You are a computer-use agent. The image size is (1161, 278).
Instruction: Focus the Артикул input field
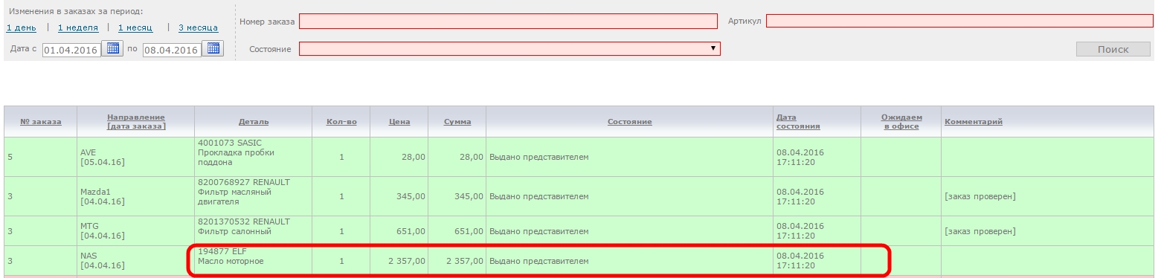click(959, 21)
